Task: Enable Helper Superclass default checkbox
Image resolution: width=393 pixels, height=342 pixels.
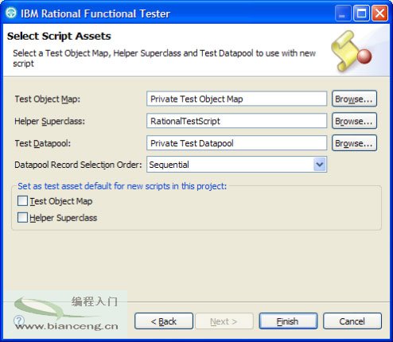Action: (22, 218)
